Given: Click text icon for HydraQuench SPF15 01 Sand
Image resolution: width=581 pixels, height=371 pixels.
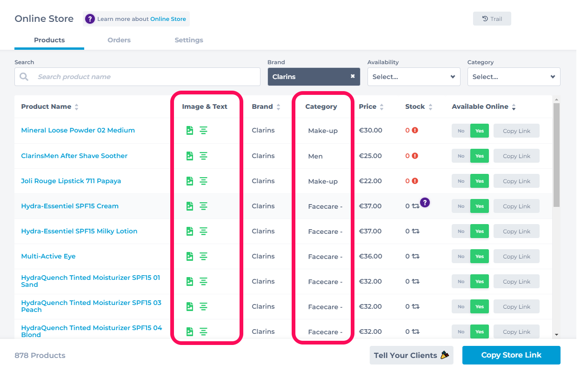Looking at the screenshot, I should point(203,281).
